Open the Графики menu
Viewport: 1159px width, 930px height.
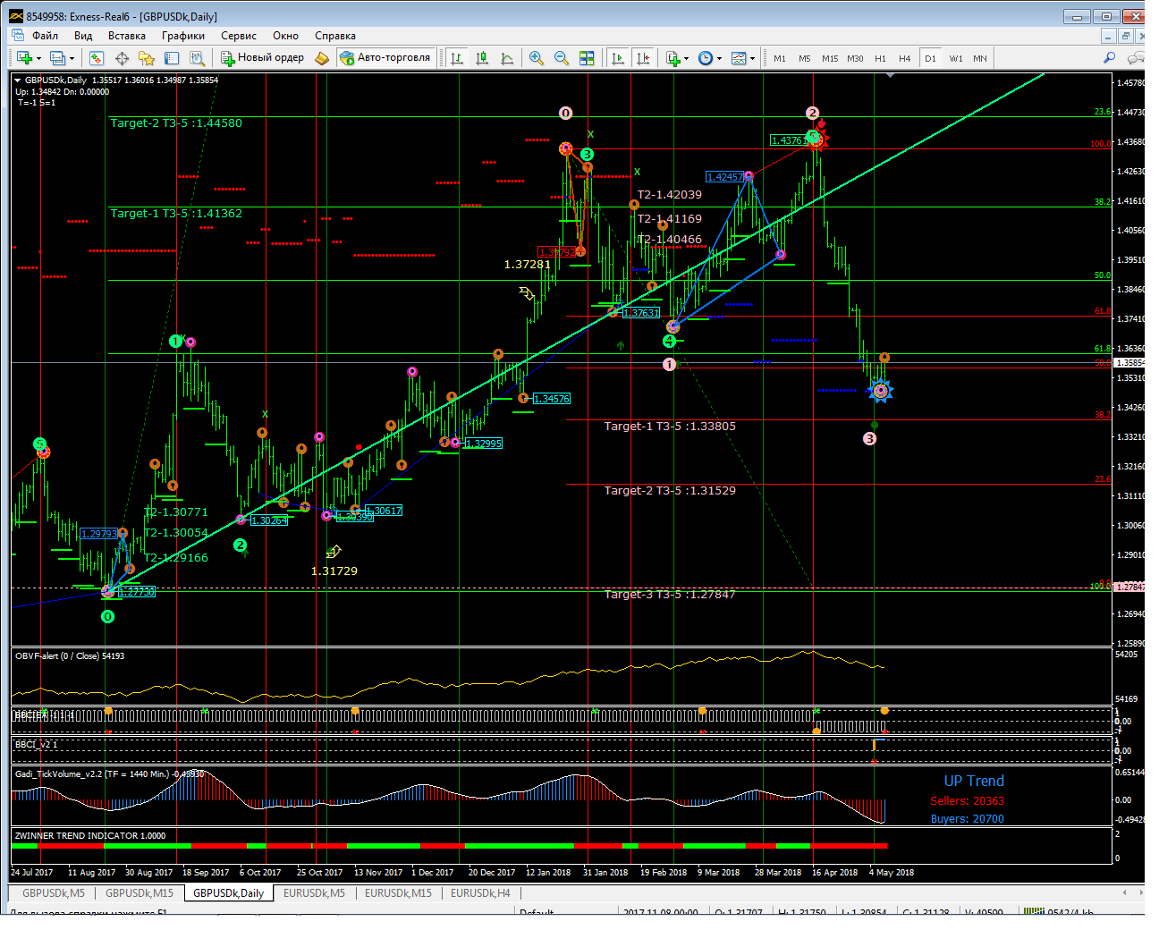coord(183,36)
